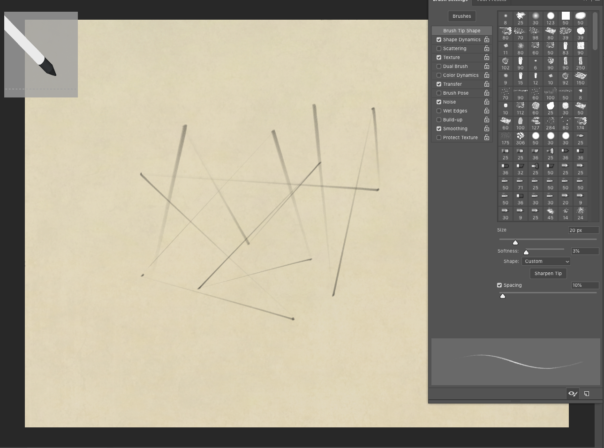Image resolution: width=604 pixels, height=448 pixels.
Task: Lock the Shape Dynamics settings
Action: click(487, 40)
